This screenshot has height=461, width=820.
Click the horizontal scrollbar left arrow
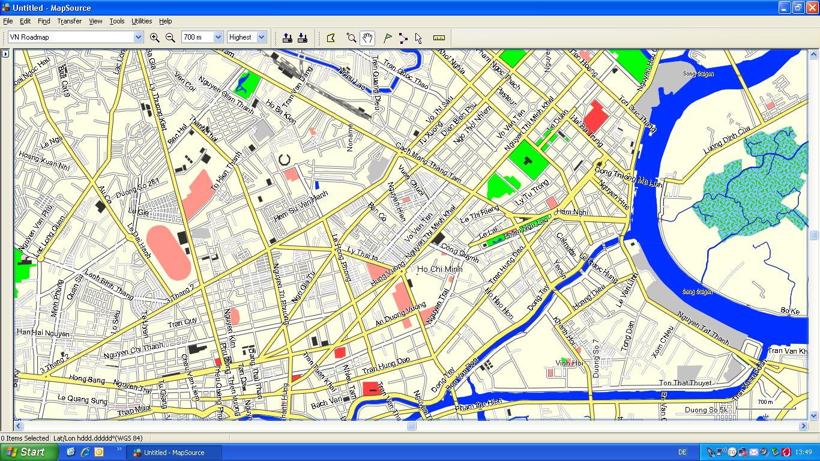(x=19, y=426)
